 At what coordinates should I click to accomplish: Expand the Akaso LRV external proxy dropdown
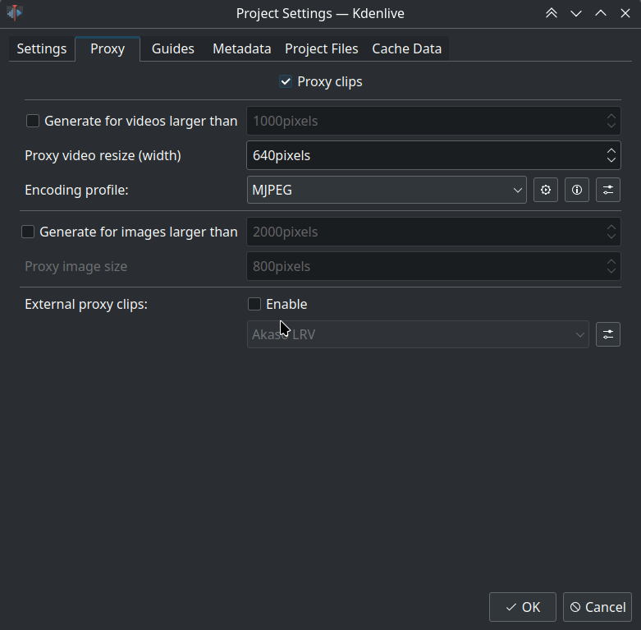(x=418, y=334)
